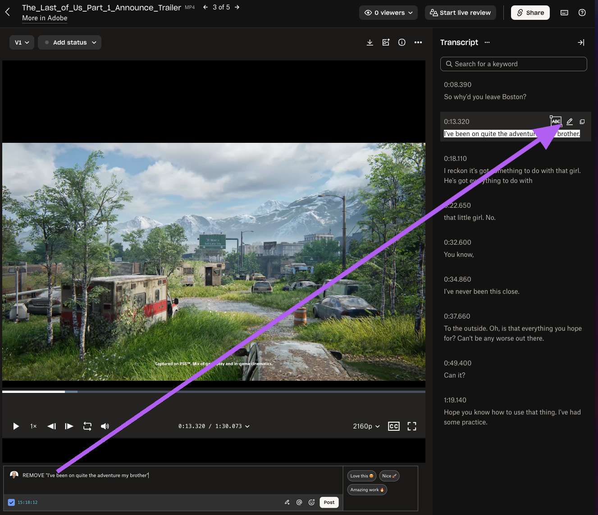Play the video
Screen dimensions: 598x515
[x=16, y=426]
